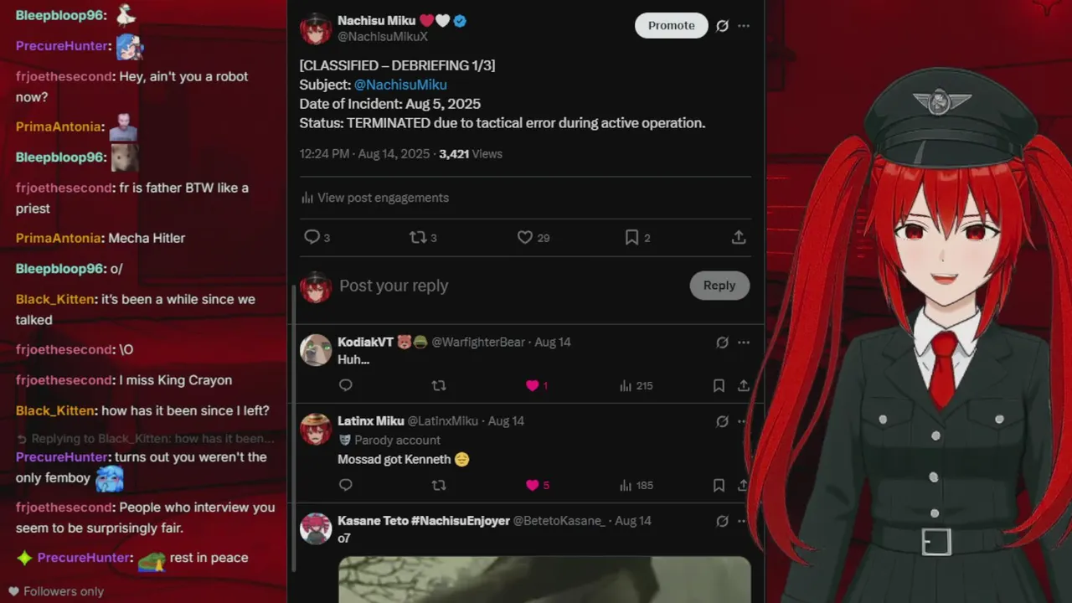Open the more options menu on main post
Screen dimensions: 1072x603
pyautogui.click(x=744, y=26)
